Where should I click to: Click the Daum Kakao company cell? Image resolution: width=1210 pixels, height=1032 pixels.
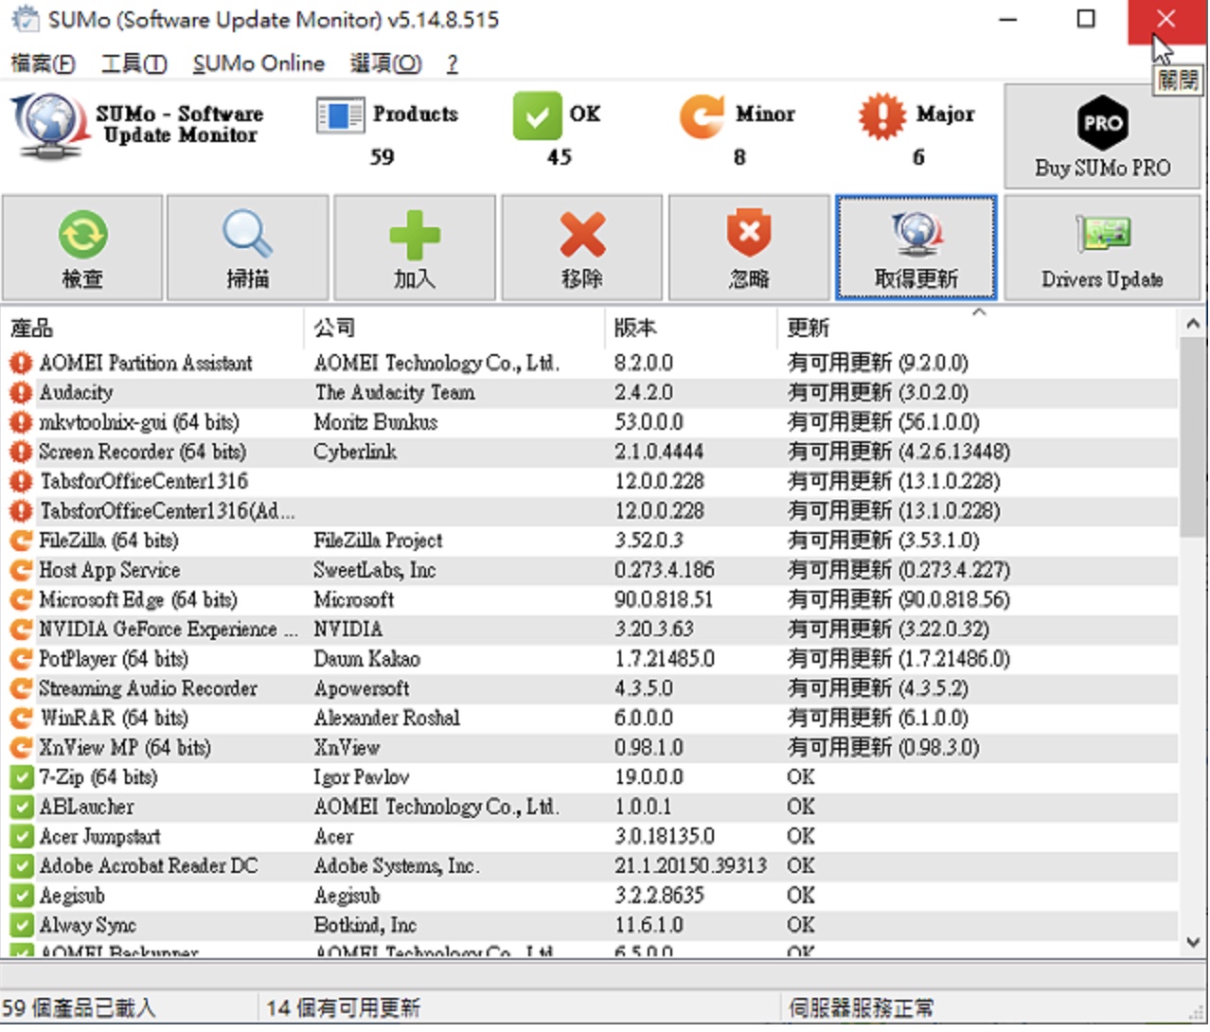[x=367, y=660]
